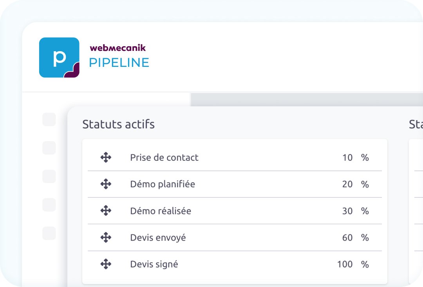Select the Démo réalisée status name
This screenshot has width=423, height=287.
161,211
